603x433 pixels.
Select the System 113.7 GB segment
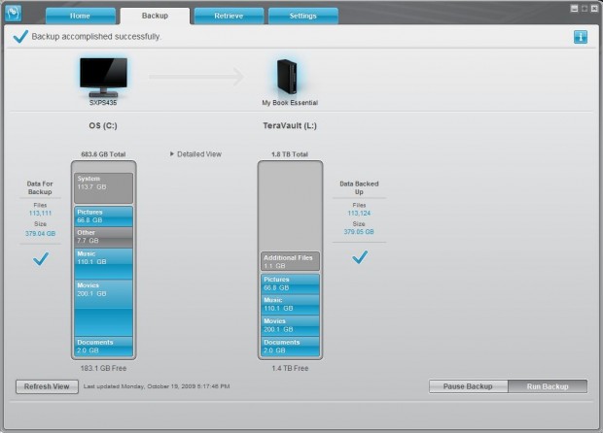click(103, 188)
